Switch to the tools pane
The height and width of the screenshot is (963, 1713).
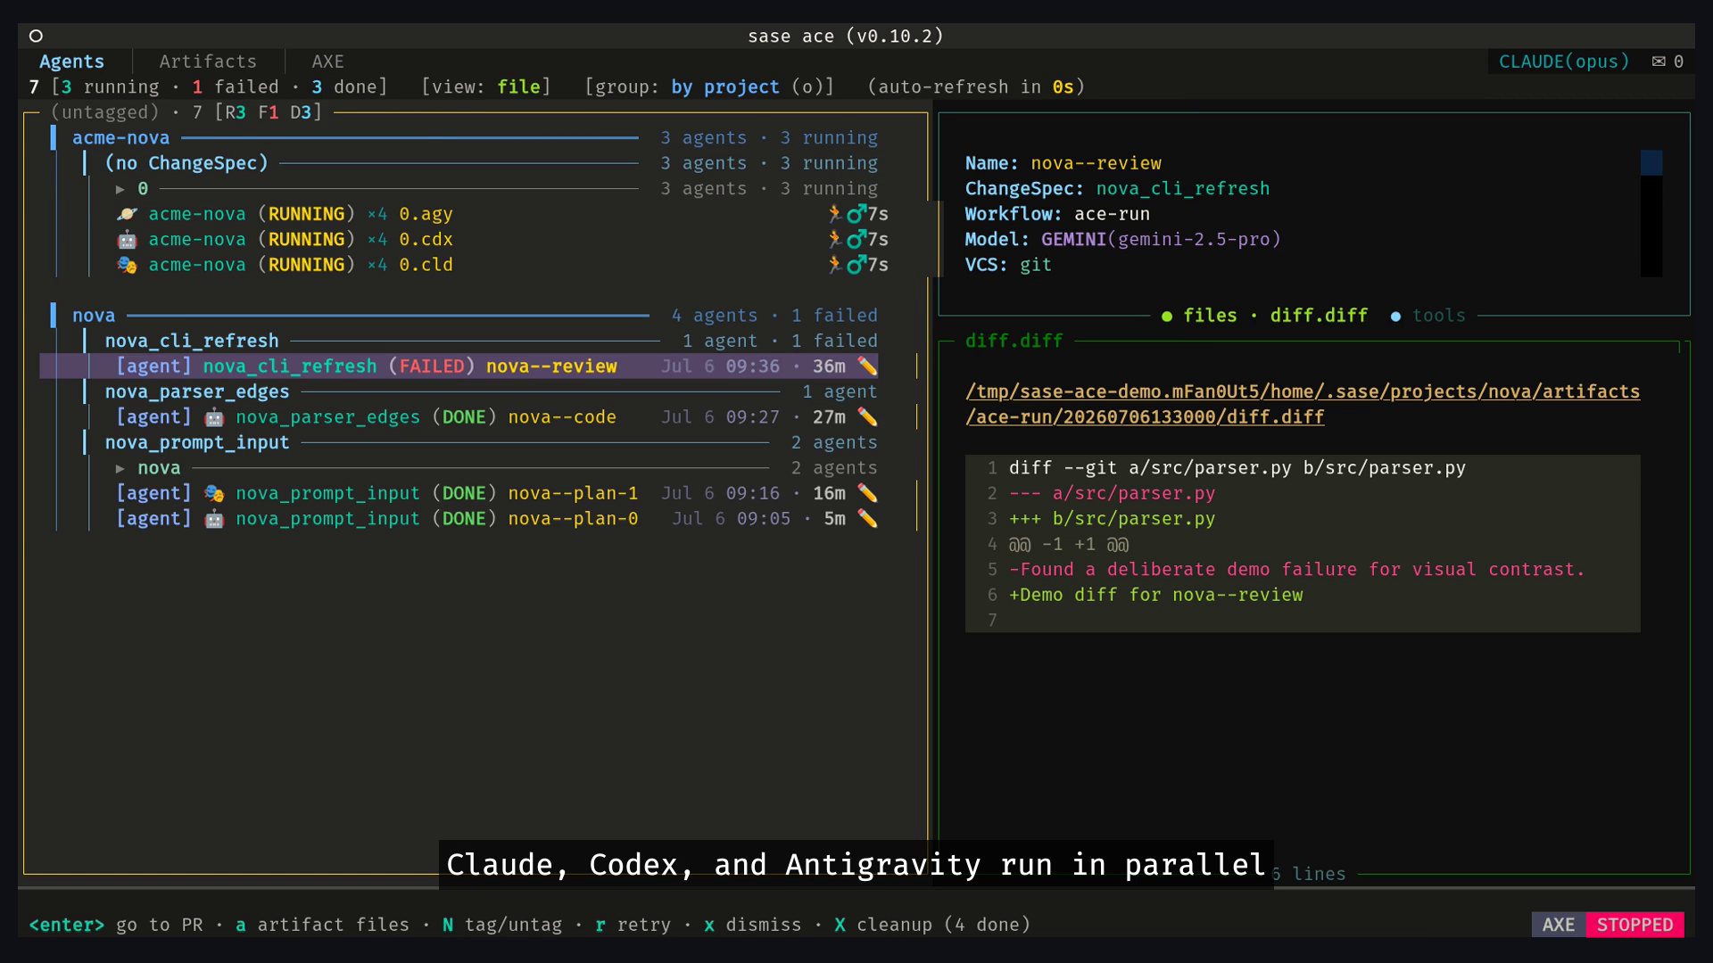(1439, 316)
